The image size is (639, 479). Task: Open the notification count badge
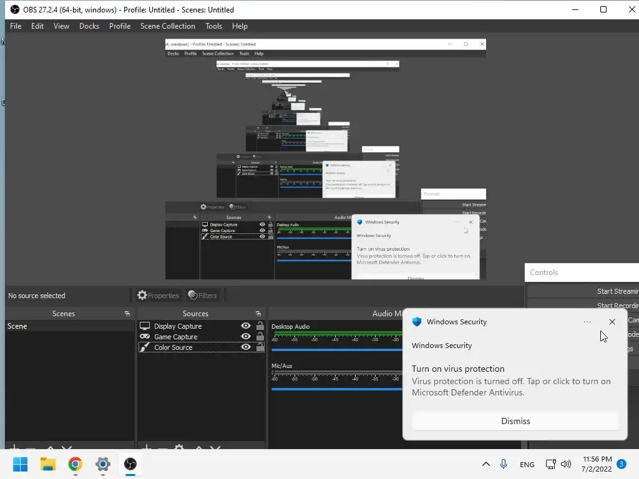click(x=621, y=464)
